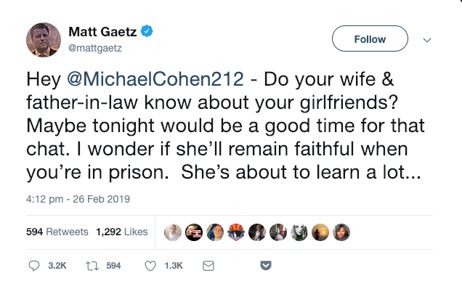Image resolution: width=462 pixels, height=289 pixels.
Task: Open the Arizona flag style avatar
Action: [x=236, y=232]
